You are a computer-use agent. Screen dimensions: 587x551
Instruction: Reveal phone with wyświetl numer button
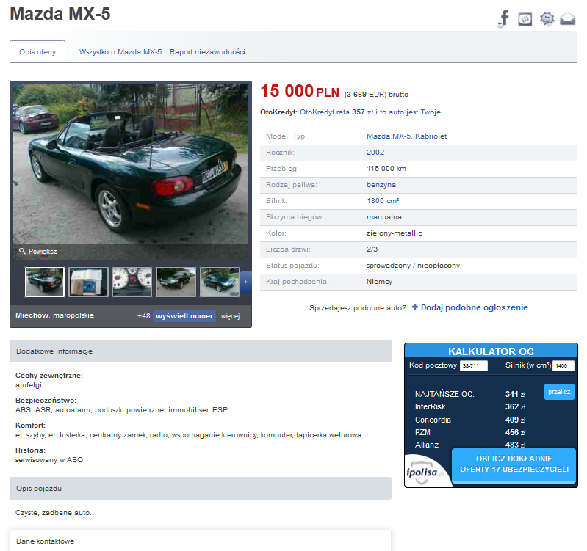(184, 316)
